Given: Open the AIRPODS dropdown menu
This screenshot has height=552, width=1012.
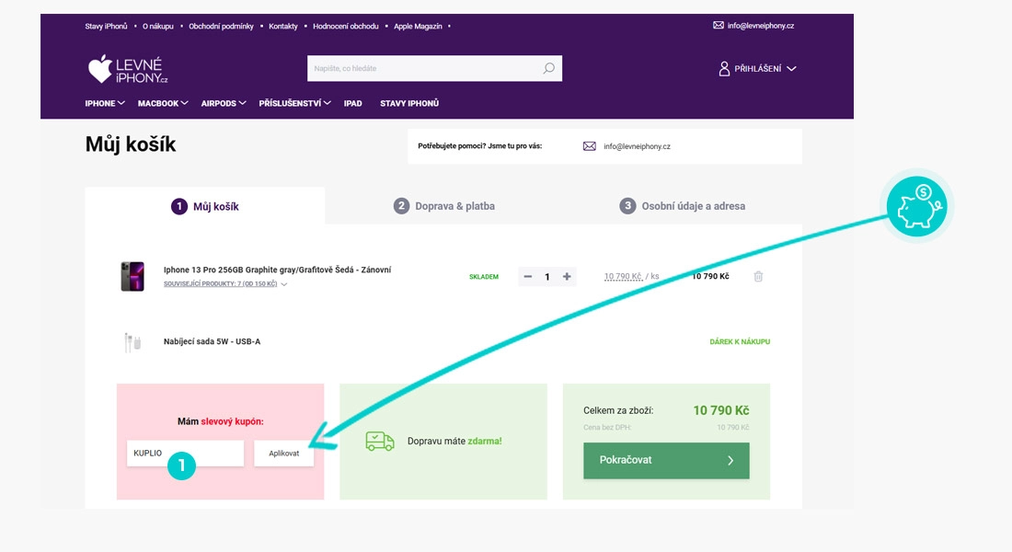Looking at the screenshot, I should (224, 103).
